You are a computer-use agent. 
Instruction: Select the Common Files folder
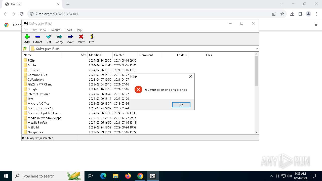tap(37, 75)
